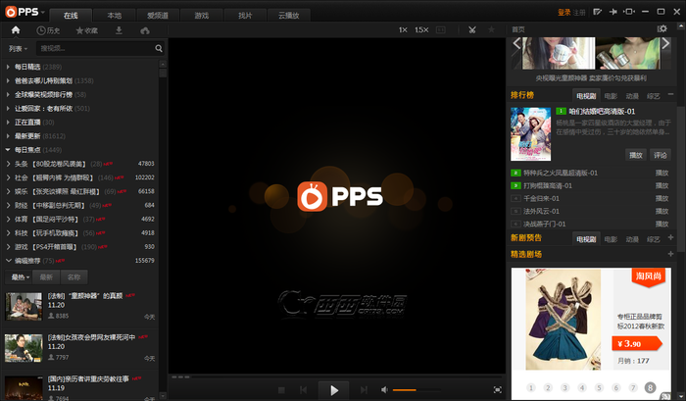686x401 pixels.
Task: Sort list by 最新
Action: pyautogui.click(x=46, y=277)
